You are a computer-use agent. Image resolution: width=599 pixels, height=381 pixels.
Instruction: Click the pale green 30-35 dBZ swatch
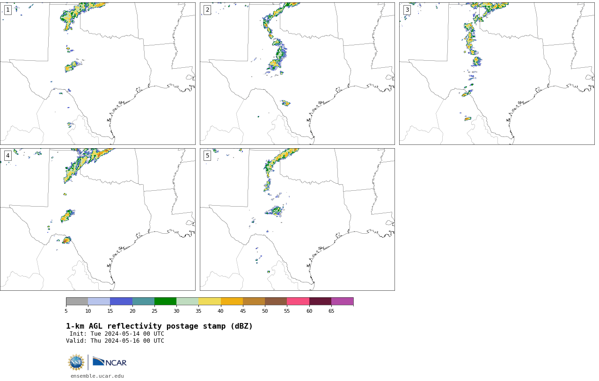tap(187, 301)
